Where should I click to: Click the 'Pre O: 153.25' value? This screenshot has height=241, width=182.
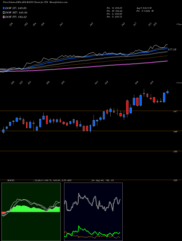click(114, 8)
